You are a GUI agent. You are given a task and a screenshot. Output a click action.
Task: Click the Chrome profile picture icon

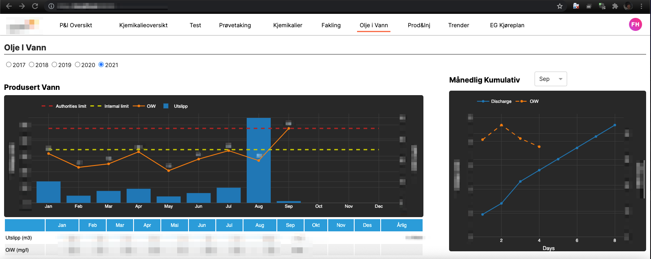[628, 6]
